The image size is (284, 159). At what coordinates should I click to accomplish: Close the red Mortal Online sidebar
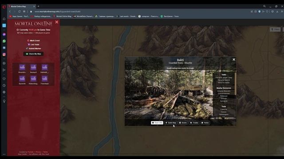(57, 22)
